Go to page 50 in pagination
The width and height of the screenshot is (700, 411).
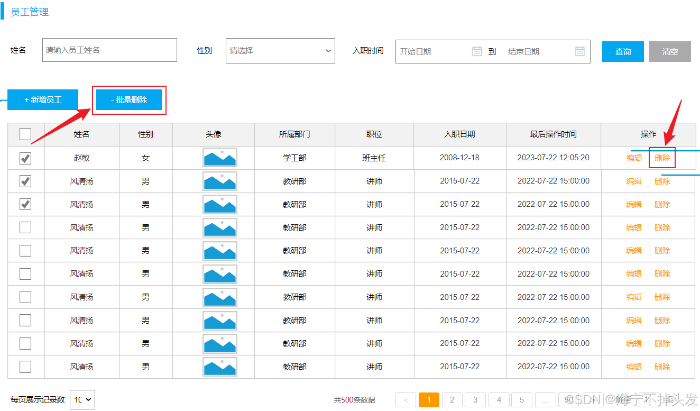(x=568, y=400)
